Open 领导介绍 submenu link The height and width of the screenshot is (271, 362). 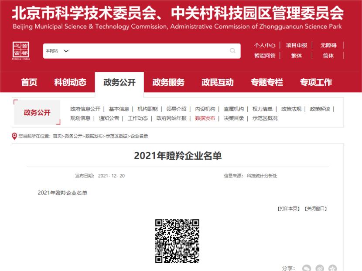click(x=176, y=109)
